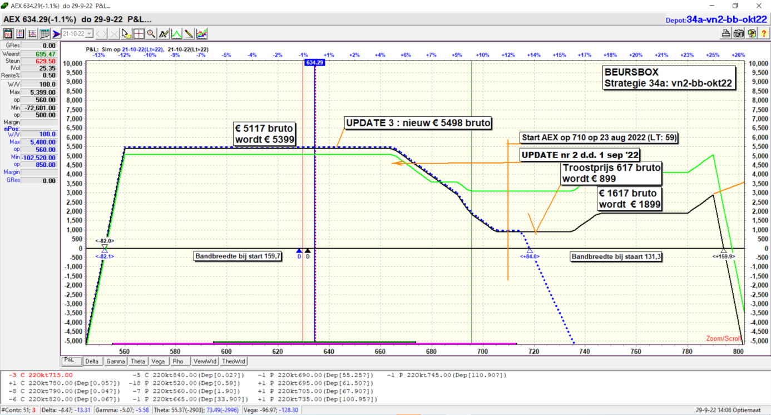Click the multicolor line chart icon
This screenshot has height=415, width=771.
[x=202, y=34]
